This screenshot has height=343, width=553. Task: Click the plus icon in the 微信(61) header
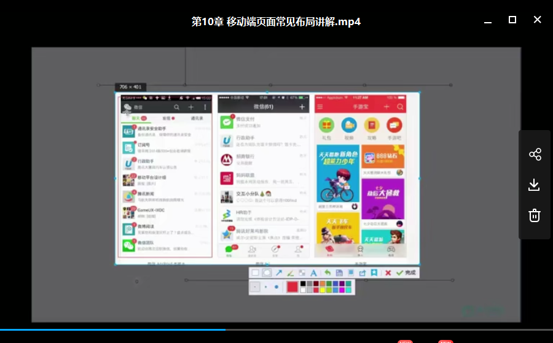302,107
